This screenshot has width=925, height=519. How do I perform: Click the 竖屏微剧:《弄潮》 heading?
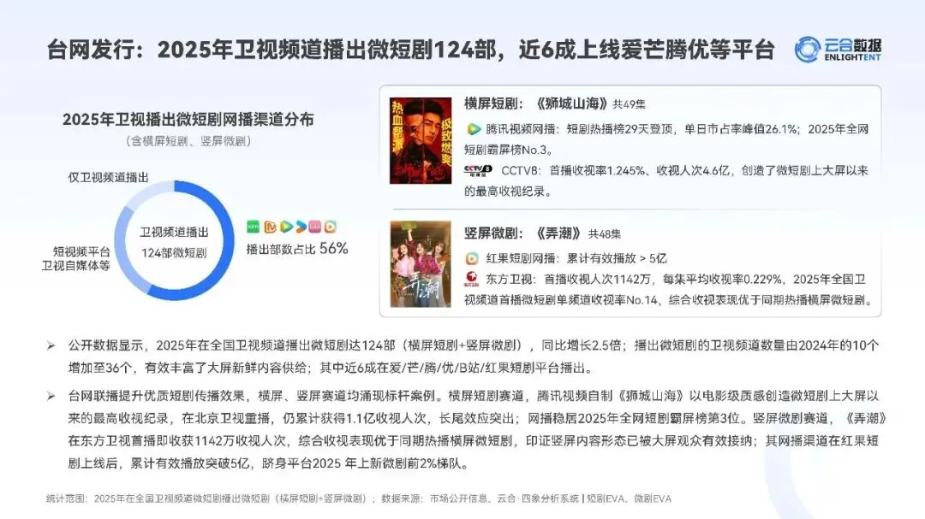pos(522,233)
